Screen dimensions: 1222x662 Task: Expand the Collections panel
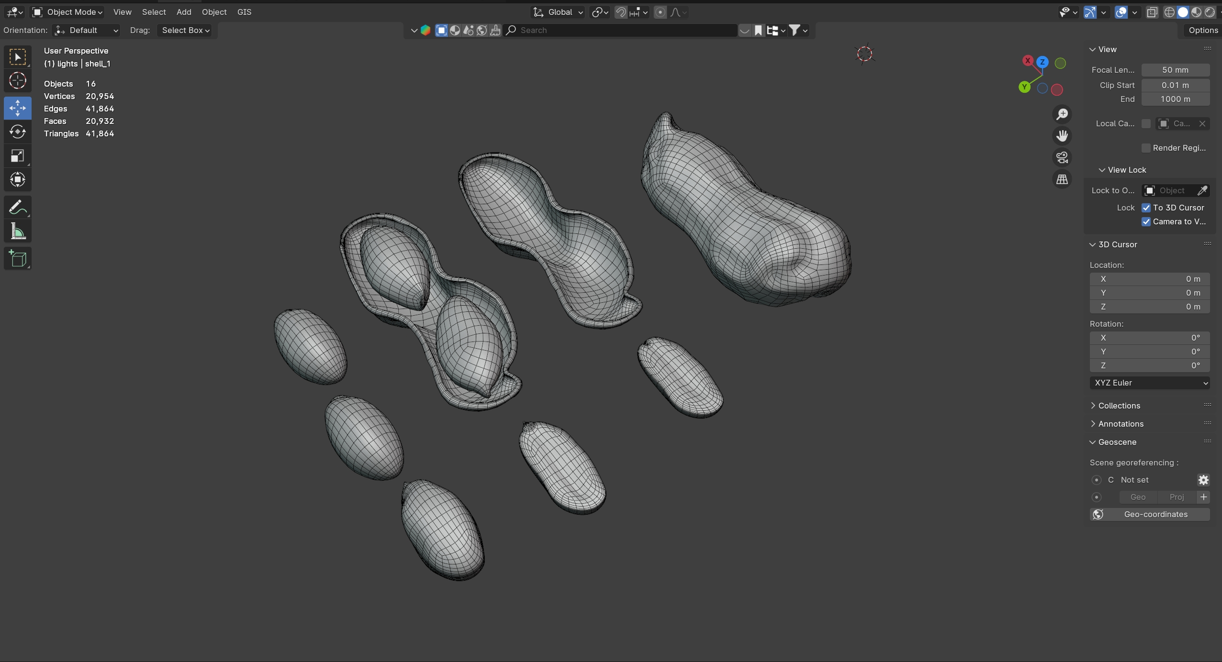pos(1119,406)
